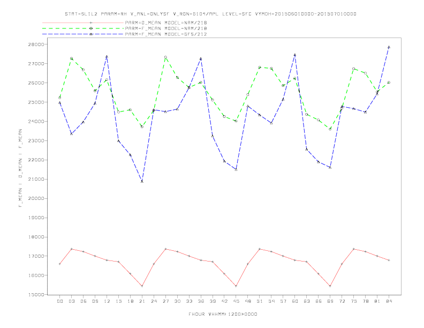Click y-axis tick label 22000
Screen dimensions: 424x328
pyautogui.click(x=36, y=160)
